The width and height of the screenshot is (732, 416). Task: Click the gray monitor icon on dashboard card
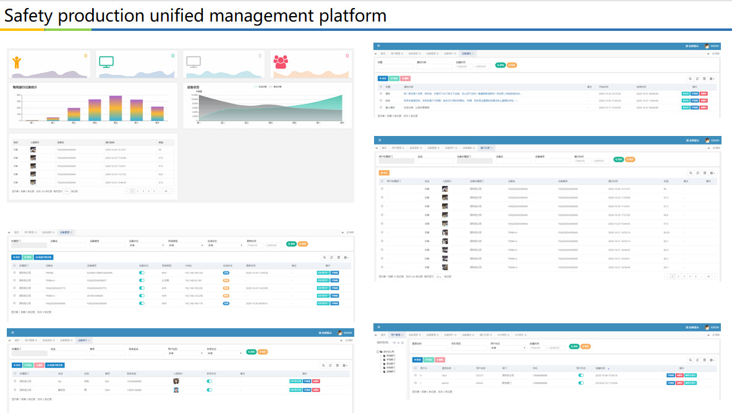tap(194, 62)
